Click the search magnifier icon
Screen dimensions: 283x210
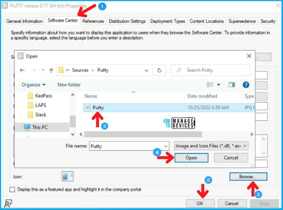coord(179,70)
